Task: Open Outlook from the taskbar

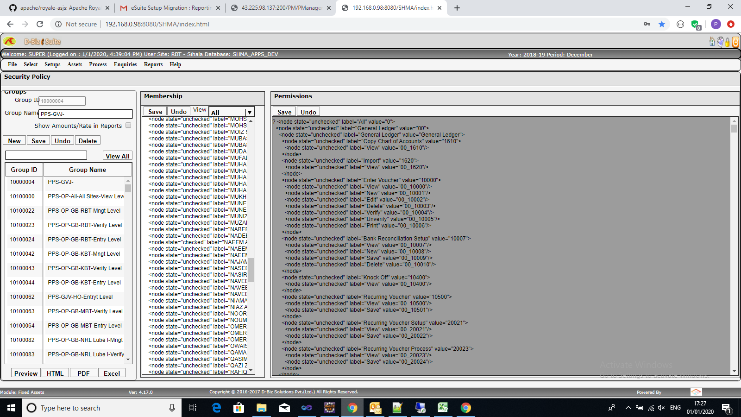Action: click(375, 408)
